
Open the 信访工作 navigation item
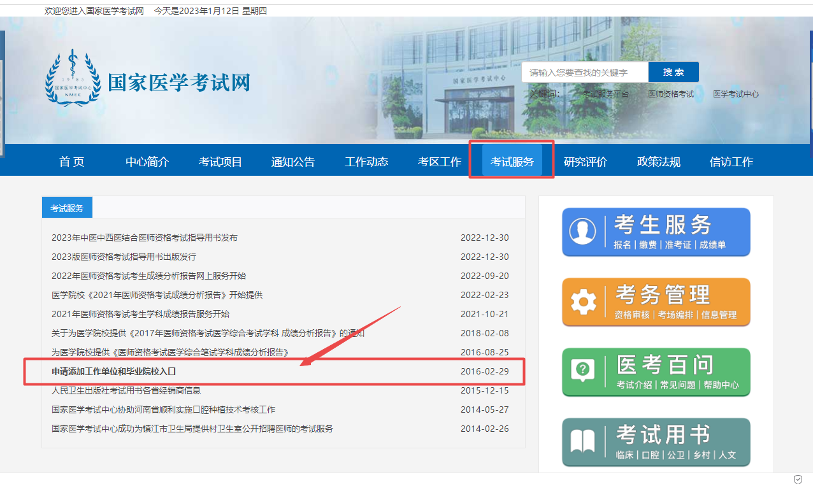pyautogui.click(x=731, y=162)
